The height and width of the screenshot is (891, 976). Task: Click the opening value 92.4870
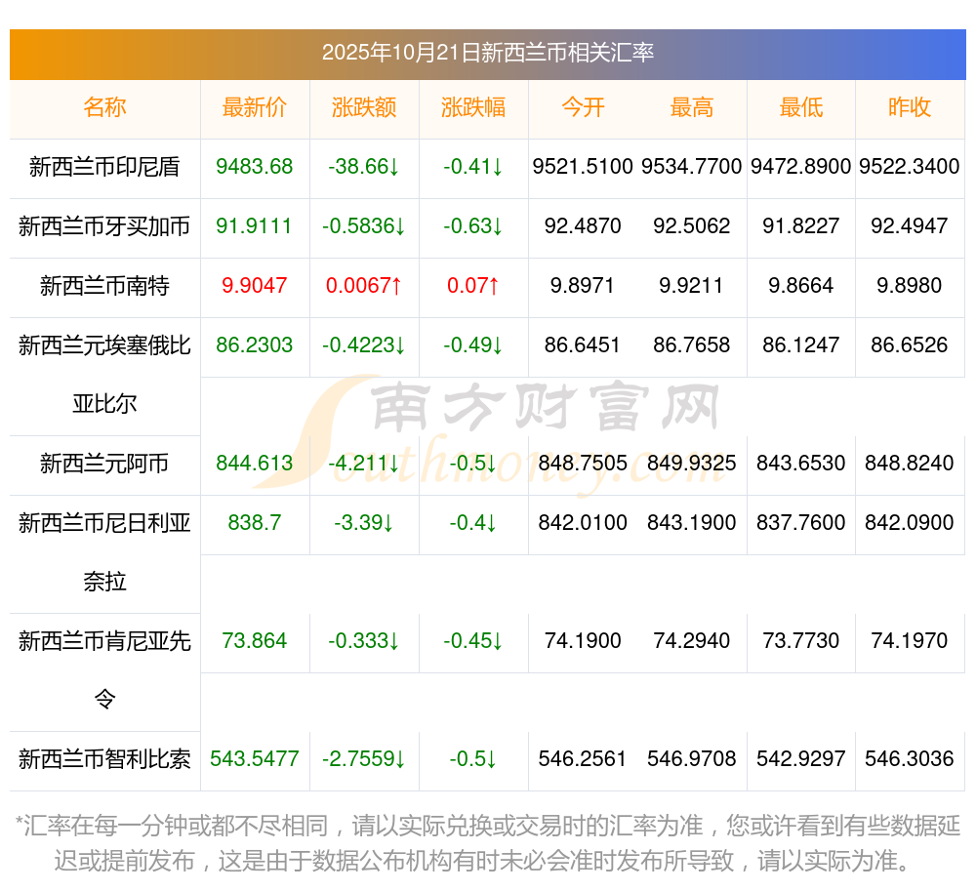583,225
